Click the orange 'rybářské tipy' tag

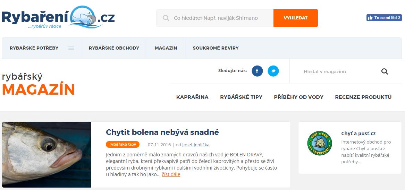[123, 144]
